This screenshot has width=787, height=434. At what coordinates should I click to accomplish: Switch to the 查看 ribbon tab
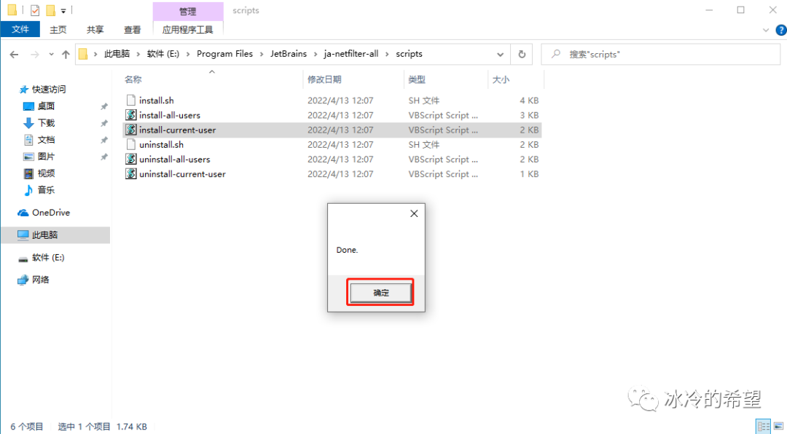(133, 30)
